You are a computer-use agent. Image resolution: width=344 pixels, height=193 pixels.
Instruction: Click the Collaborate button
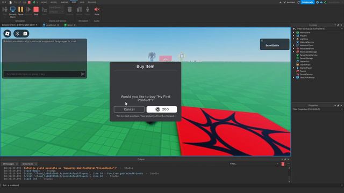pos(307,2)
